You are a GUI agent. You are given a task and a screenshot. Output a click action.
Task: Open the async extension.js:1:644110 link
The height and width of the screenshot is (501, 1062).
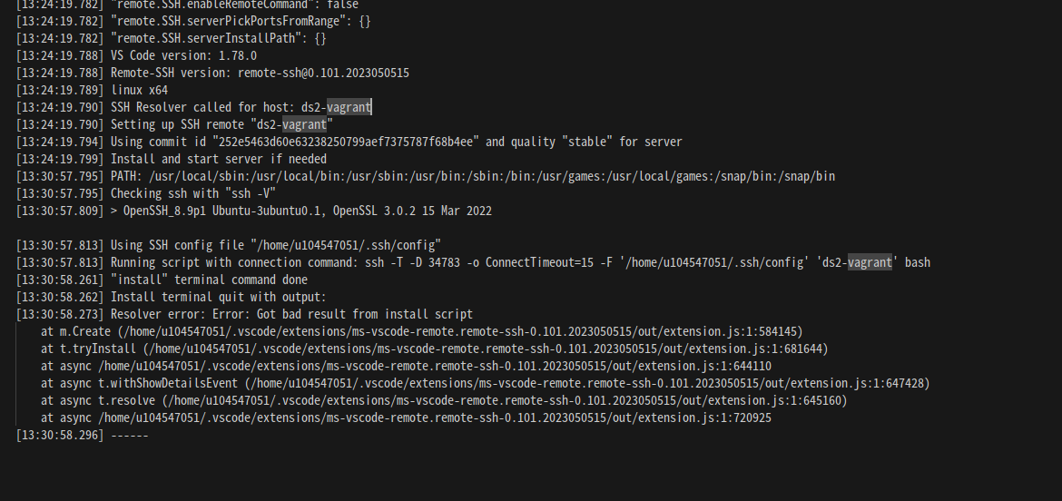434,367
